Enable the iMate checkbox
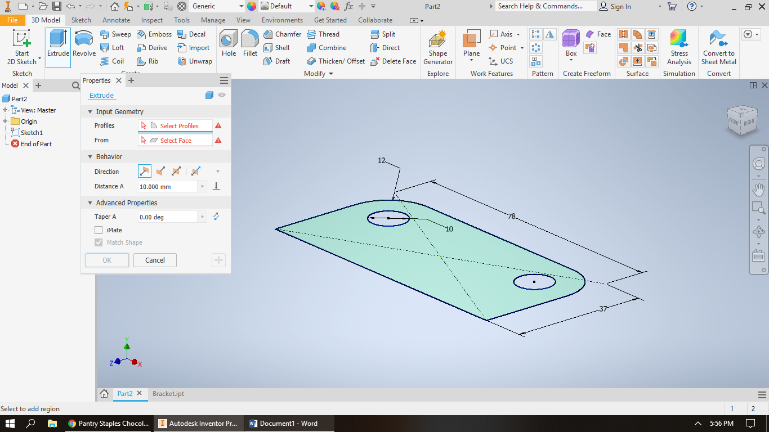The height and width of the screenshot is (432, 769). click(x=99, y=230)
